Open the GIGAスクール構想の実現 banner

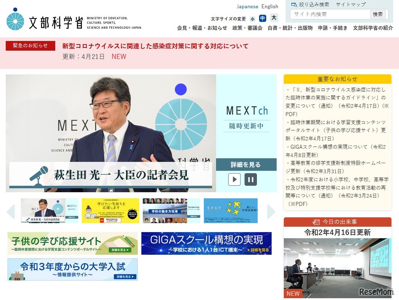207,243
